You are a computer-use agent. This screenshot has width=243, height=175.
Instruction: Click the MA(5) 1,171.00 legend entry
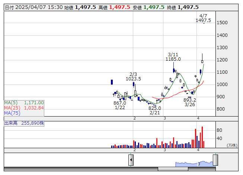pyautogui.click(x=24, y=103)
